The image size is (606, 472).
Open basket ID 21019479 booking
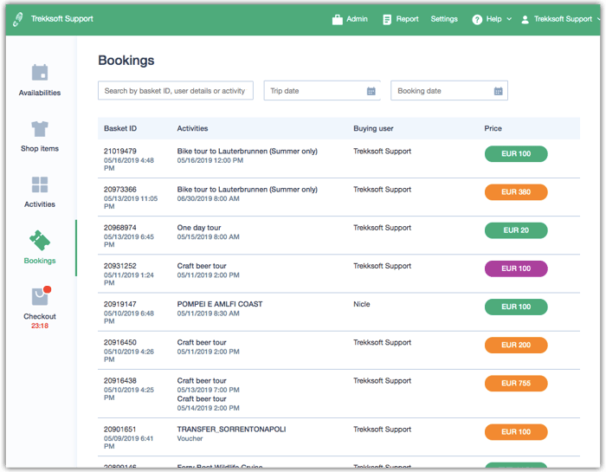click(120, 151)
